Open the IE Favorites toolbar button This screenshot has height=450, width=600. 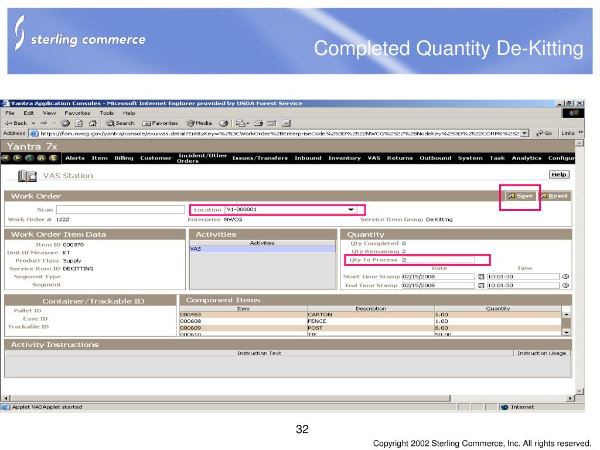(x=161, y=123)
